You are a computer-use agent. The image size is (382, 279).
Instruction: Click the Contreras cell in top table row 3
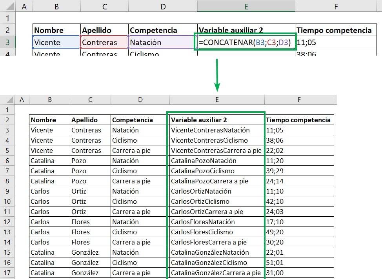pyautogui.click(x=104, y=42)
